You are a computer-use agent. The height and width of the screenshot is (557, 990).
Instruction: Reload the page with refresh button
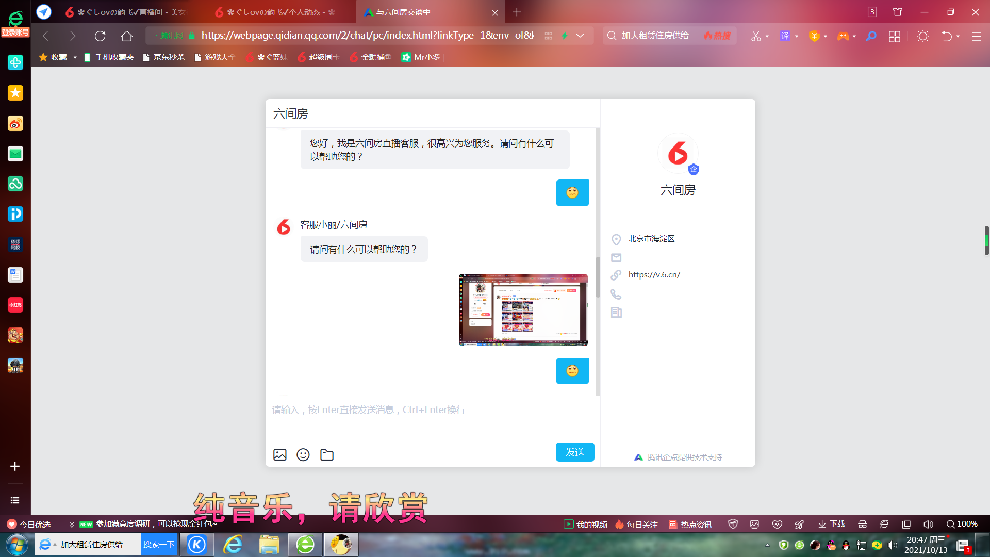(100, 36)
